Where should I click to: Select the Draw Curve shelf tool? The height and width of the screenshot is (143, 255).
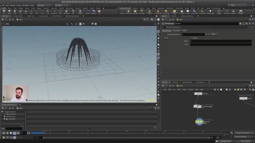tap(54, 12)
